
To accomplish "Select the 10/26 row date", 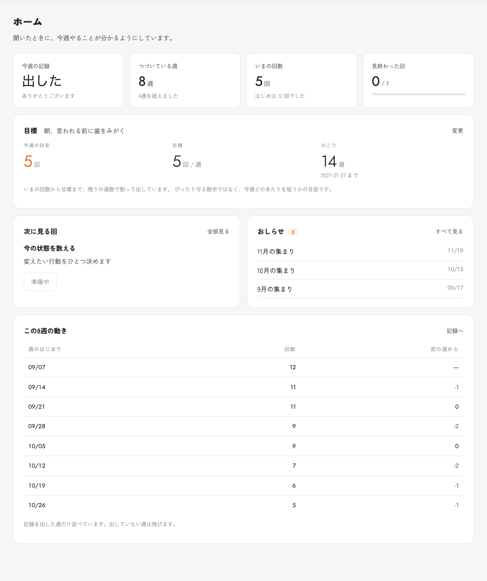I will (x=37, y=505).
